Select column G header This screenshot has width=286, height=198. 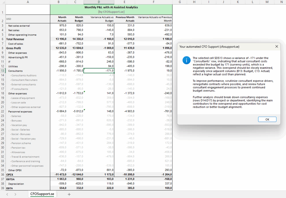tap(179, 2)
